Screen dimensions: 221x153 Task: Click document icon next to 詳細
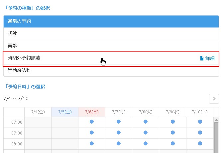(x=202, y=58)
